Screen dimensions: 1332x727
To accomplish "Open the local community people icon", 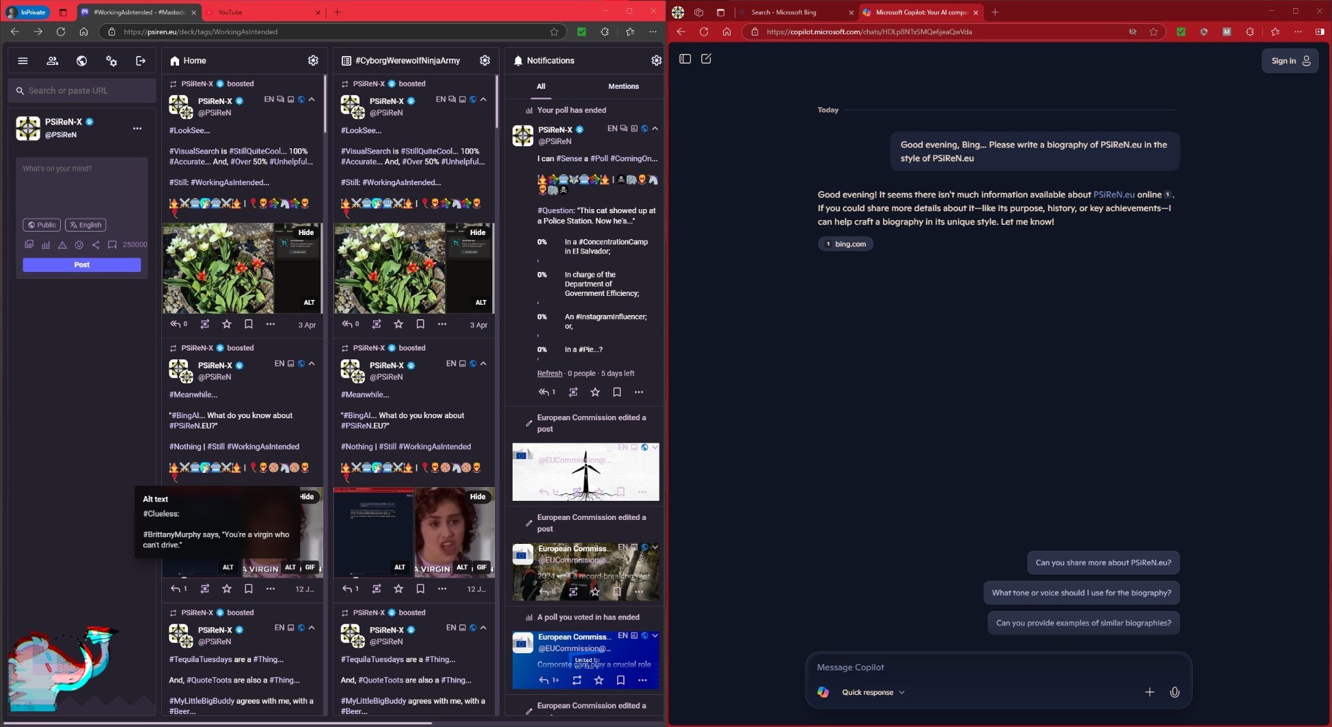I will click(x=52, y=61).
